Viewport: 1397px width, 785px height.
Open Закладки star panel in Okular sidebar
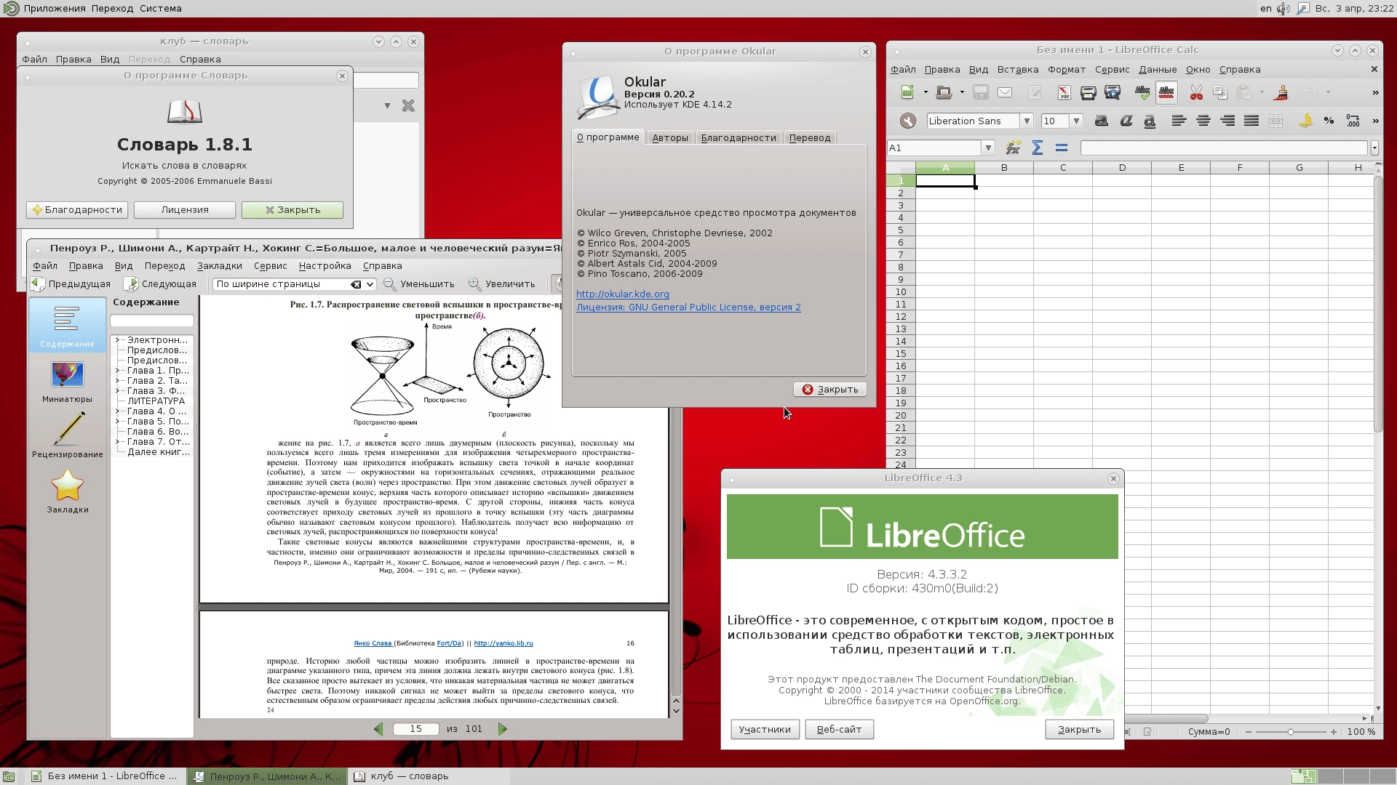point(67,491)
